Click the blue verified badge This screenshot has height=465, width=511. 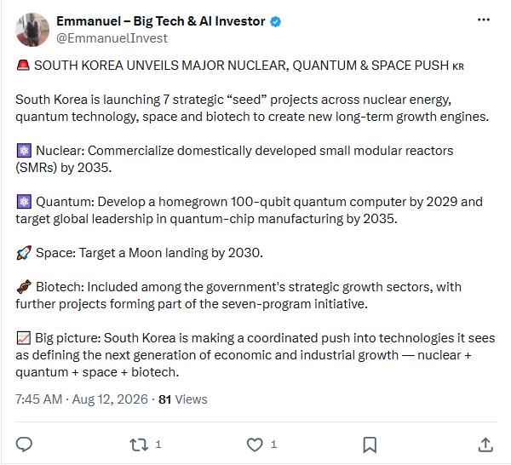click(276, 22)
